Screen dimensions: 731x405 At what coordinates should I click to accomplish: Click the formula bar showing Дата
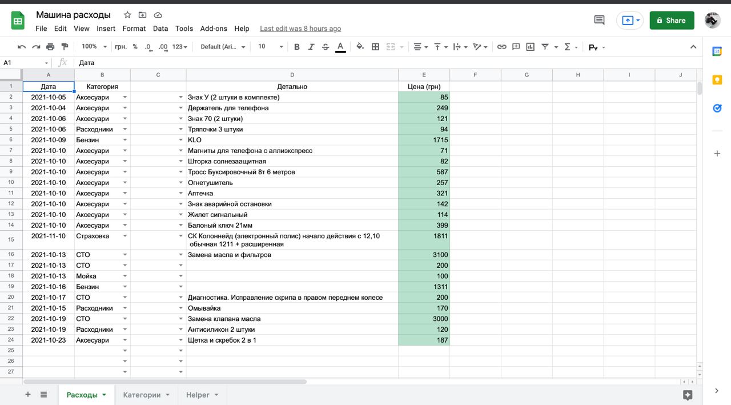pos(388,63)
